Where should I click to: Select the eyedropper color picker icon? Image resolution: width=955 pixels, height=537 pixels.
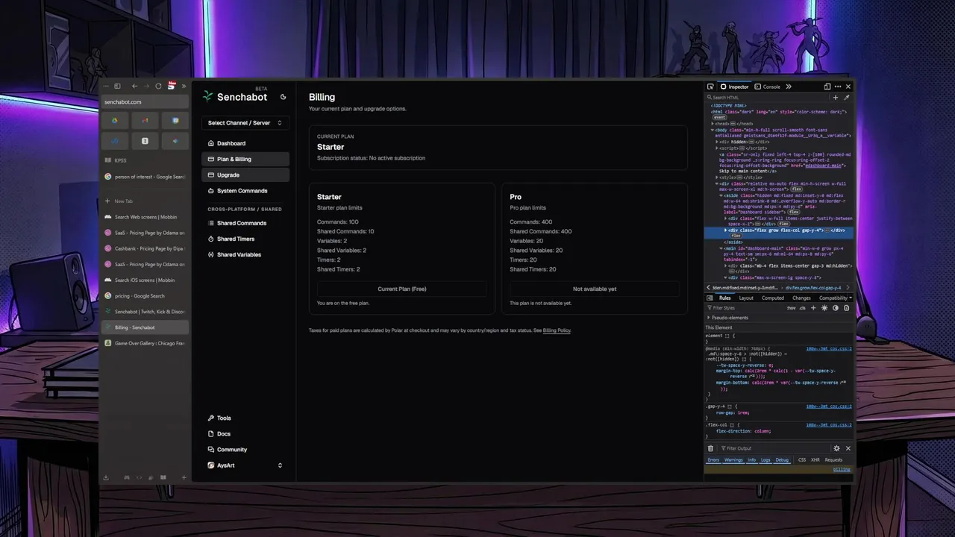tap(847, 98)
